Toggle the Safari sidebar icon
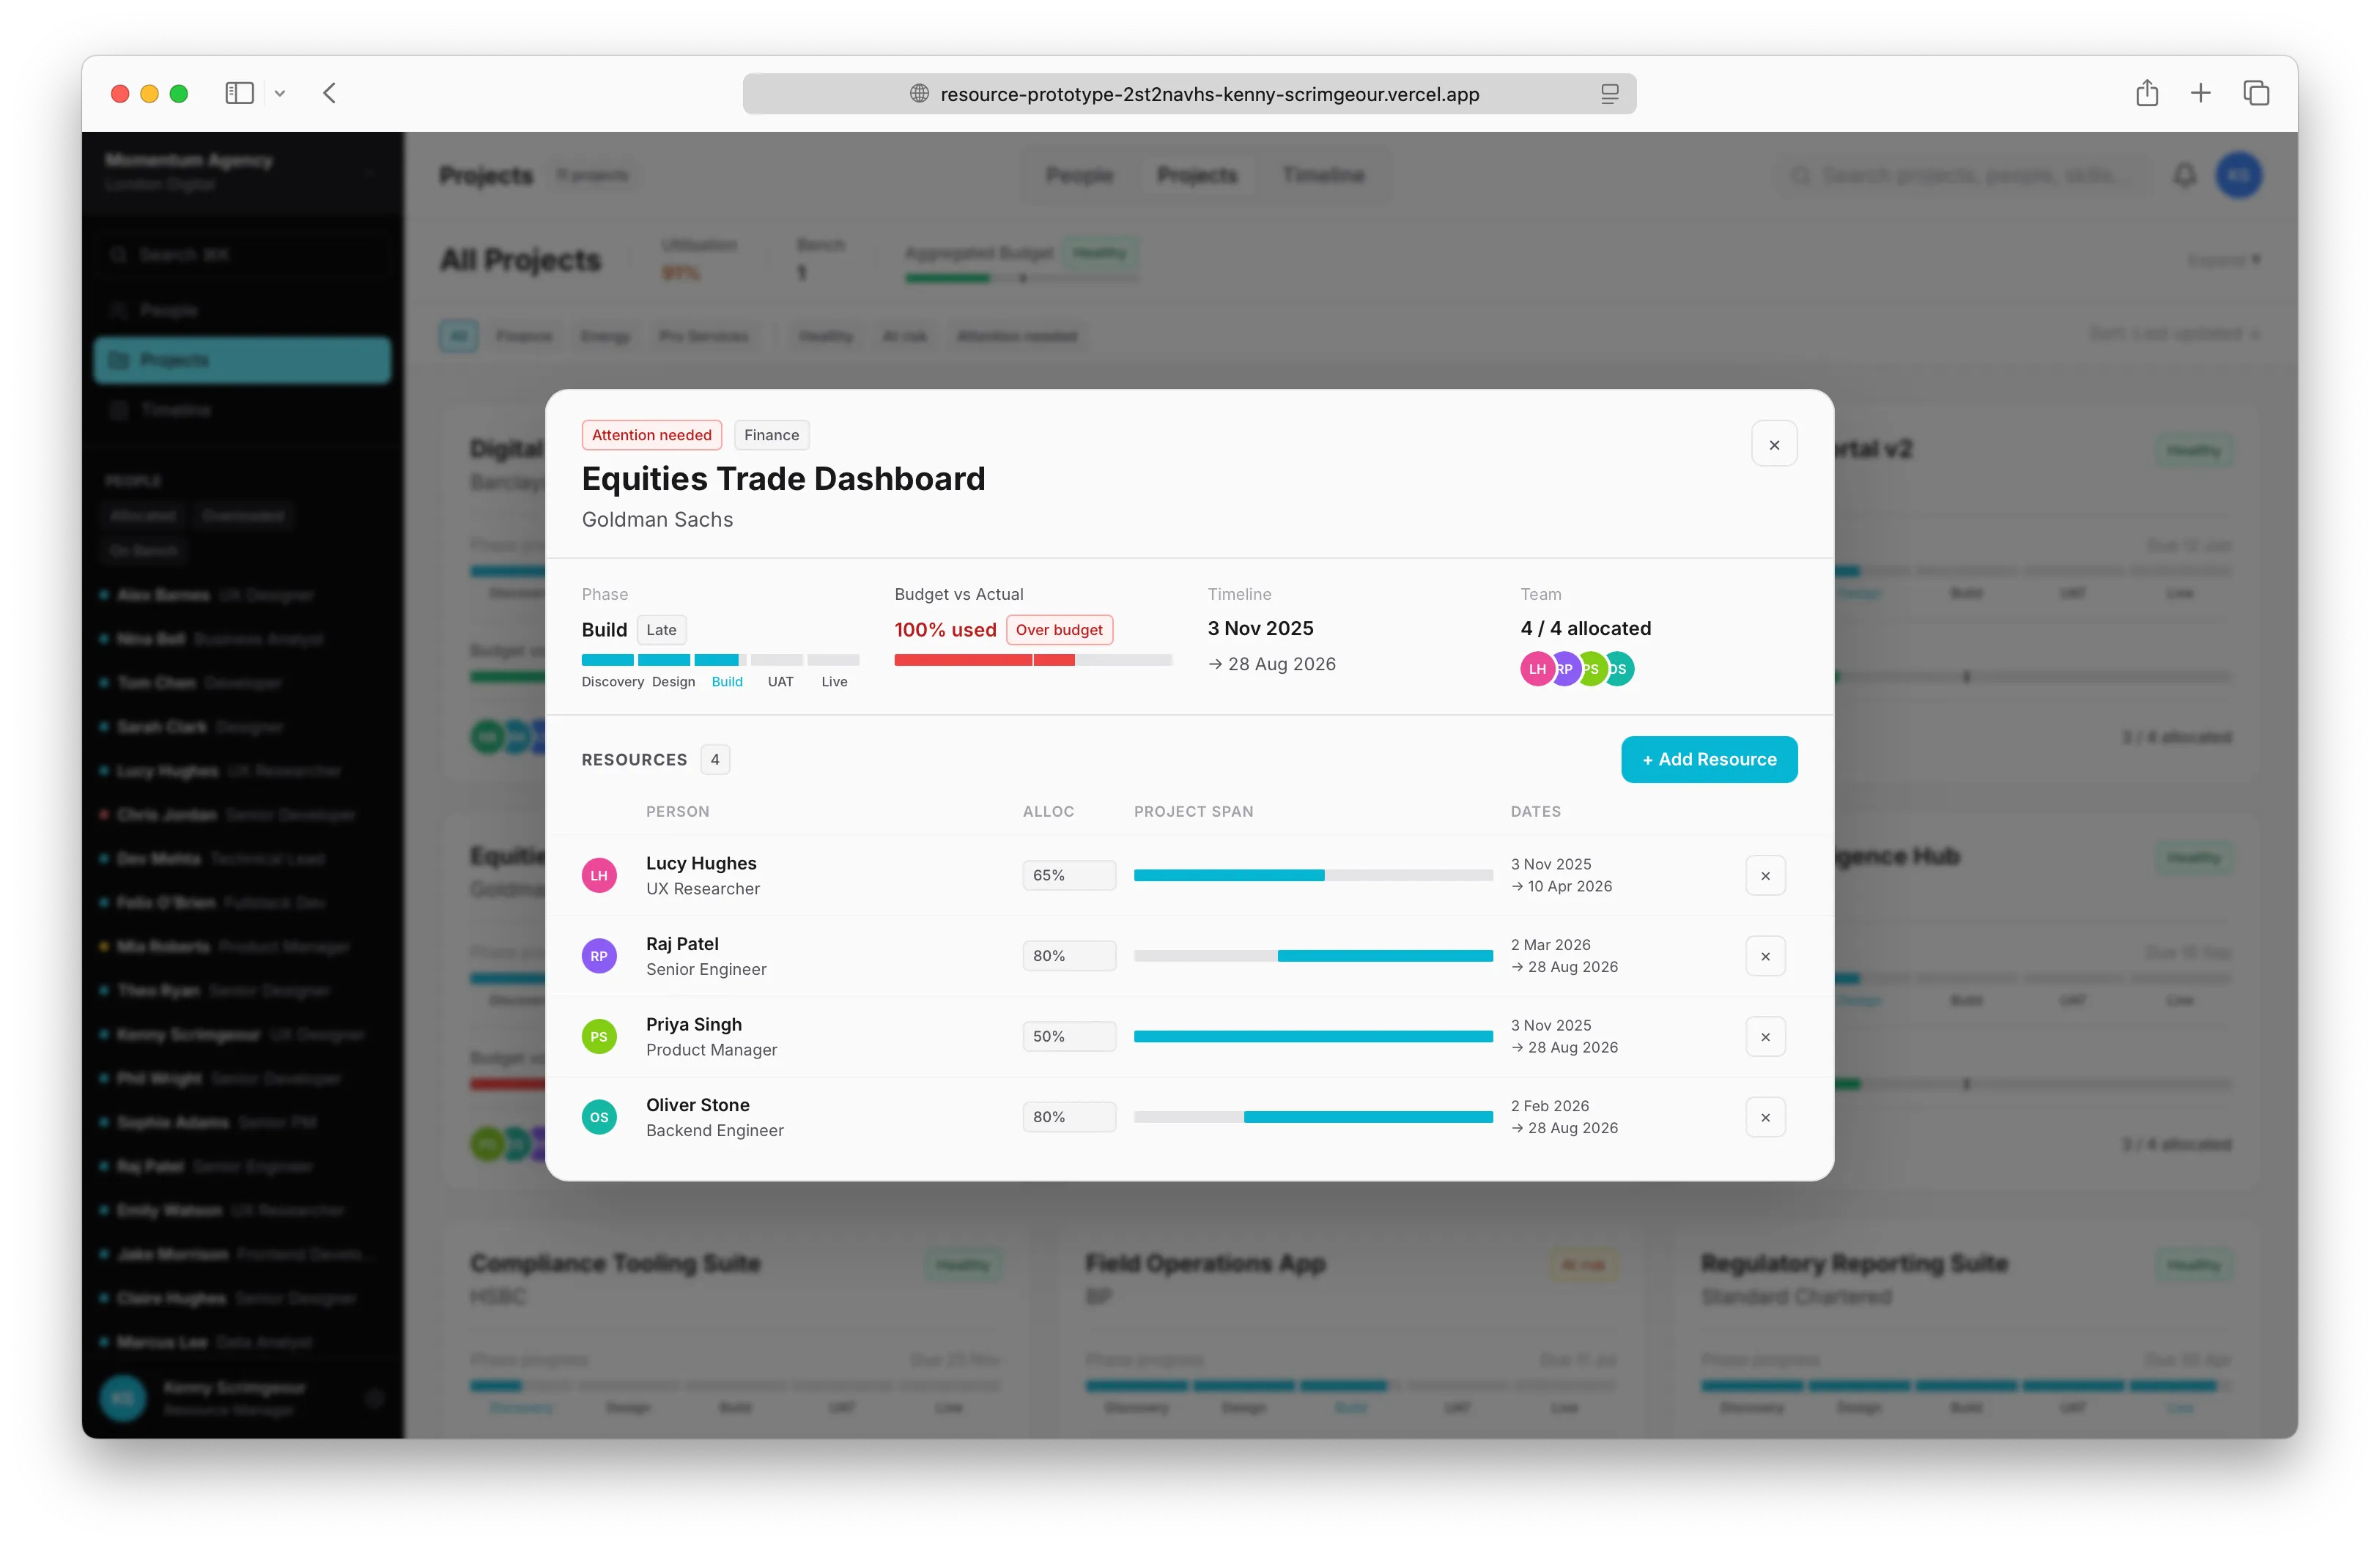The height and width of the screenshot is (1547, 2380). click(x=239, y=94)
